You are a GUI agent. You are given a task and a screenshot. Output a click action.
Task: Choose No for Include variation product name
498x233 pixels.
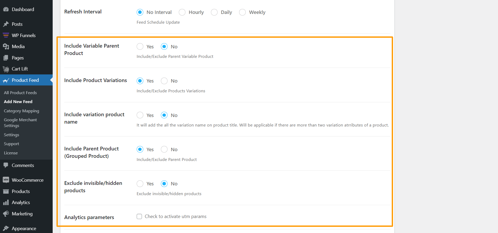coord(164,115)
